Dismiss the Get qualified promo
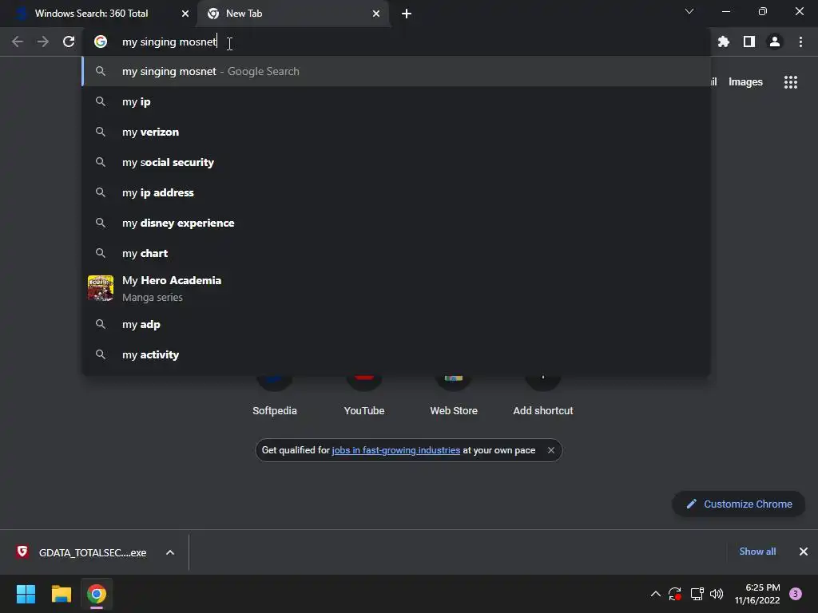This screenshot has height=613, width=818. [551, 450]
